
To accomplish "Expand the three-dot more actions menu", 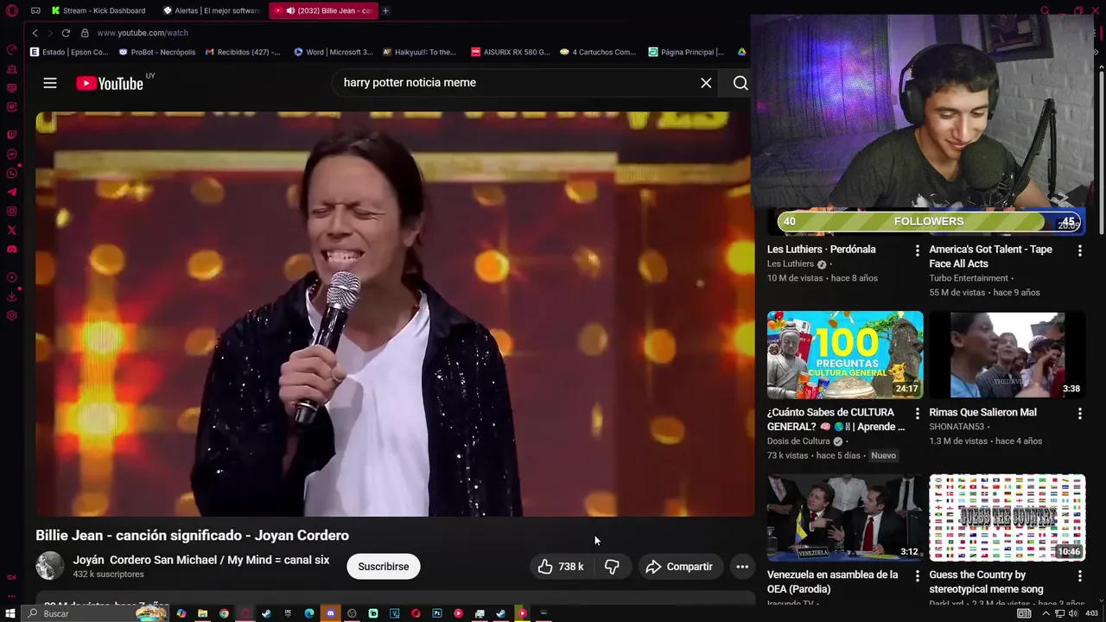I will click(x=742, y=567).
